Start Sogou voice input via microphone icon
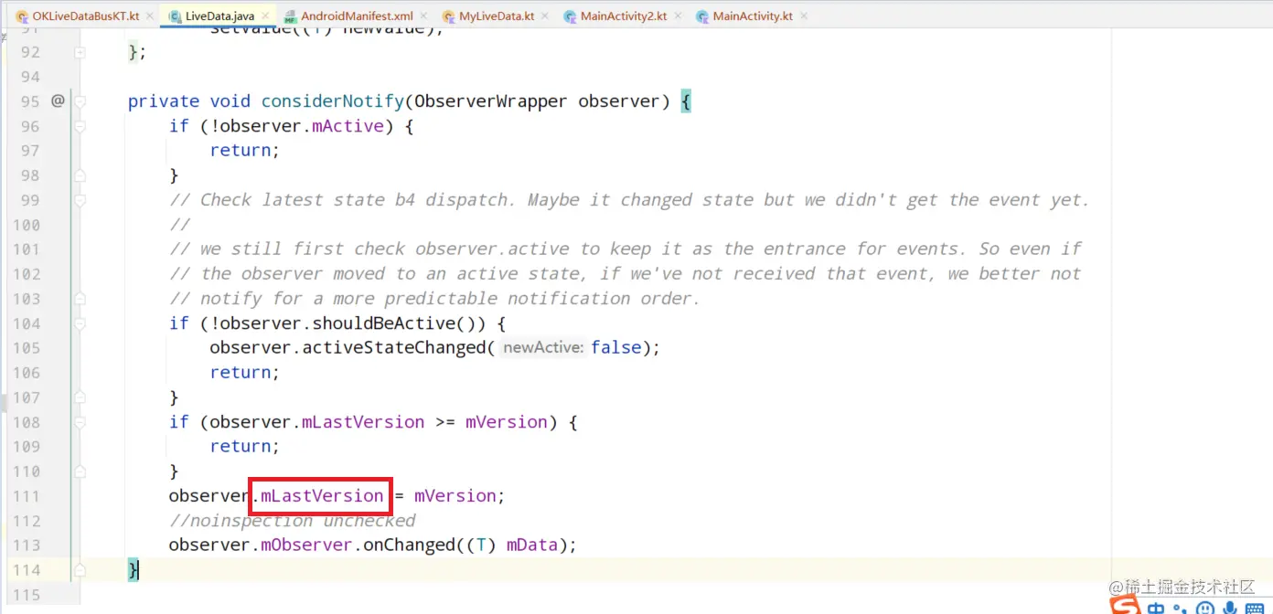The image size is (1273, 614). coord(1230,609)
